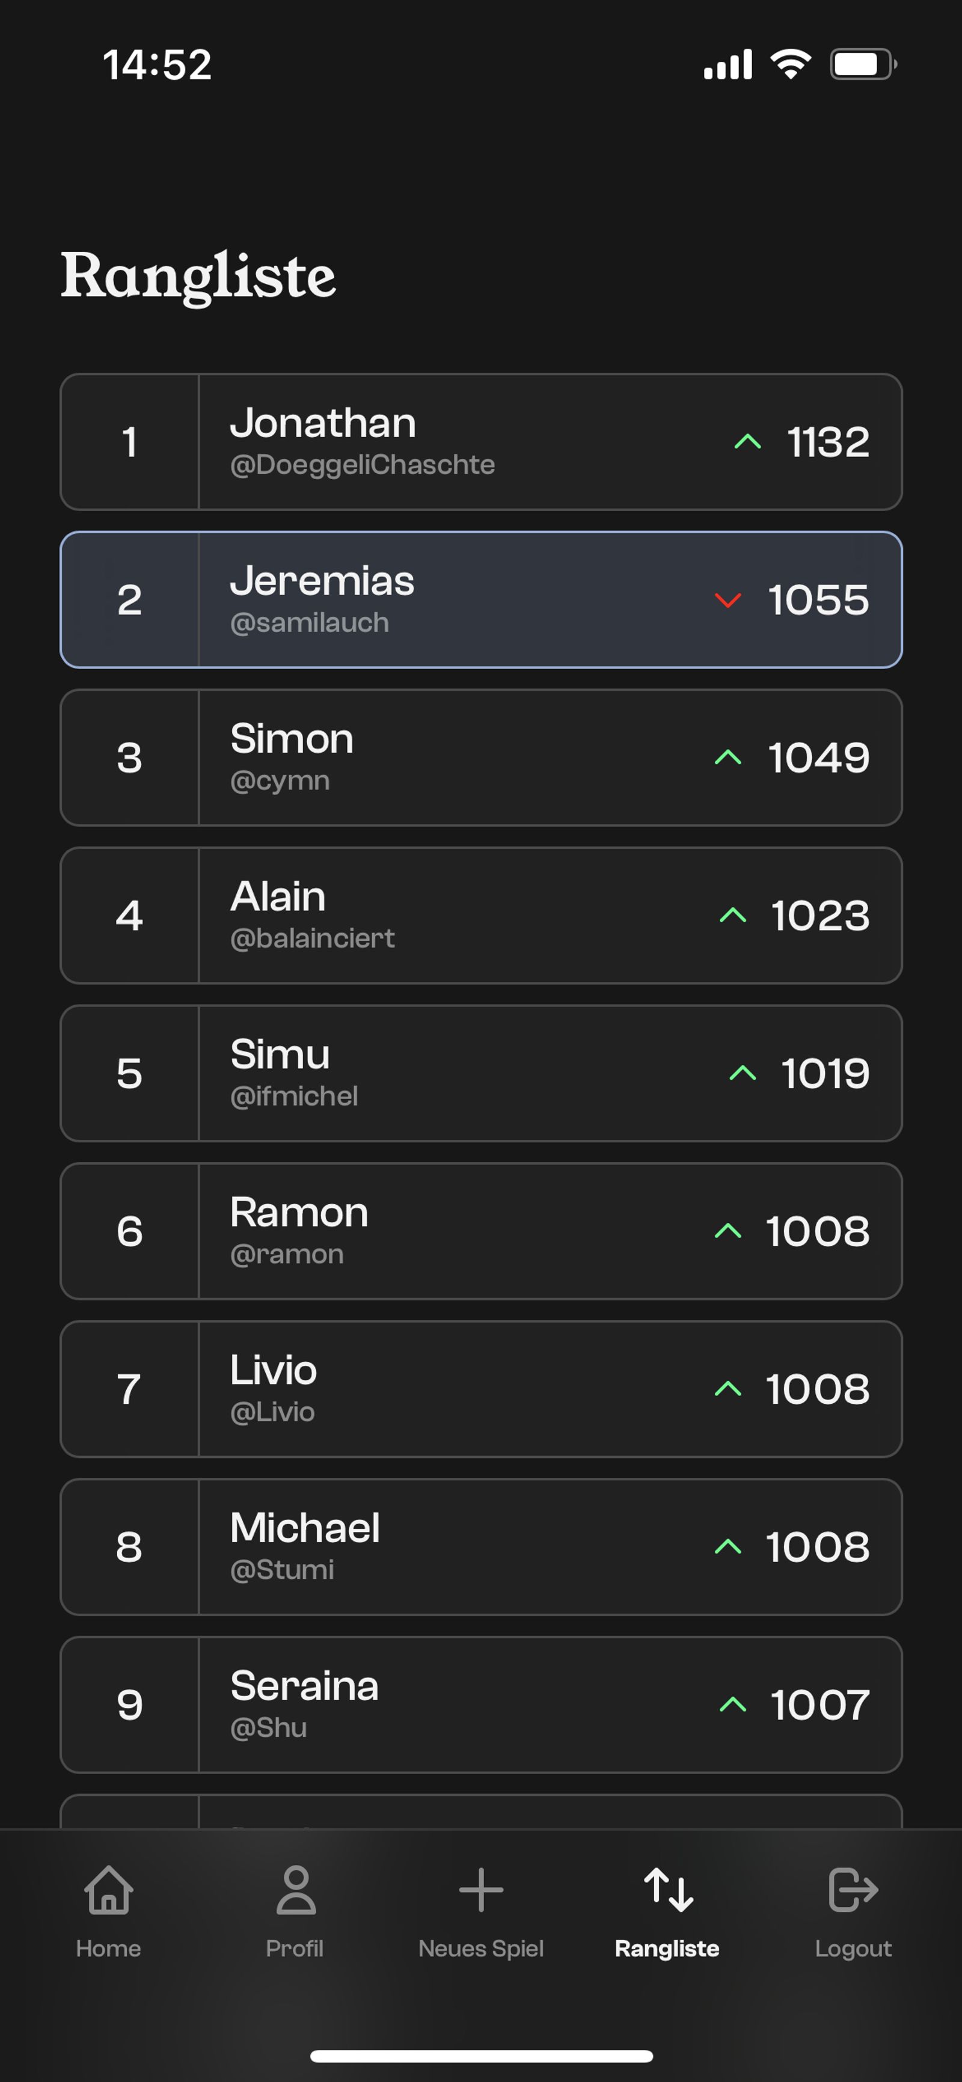Select the Rangliste up-down arrows icon
962x2082 pixels.
[x=668, y=1890]
